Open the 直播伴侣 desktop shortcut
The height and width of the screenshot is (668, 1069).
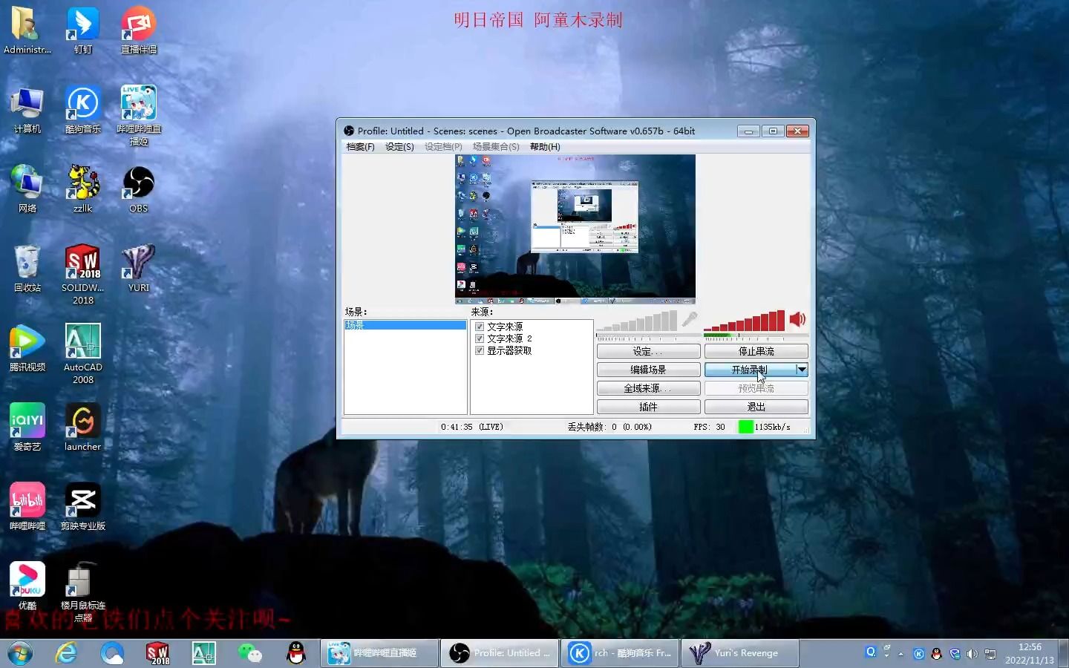(x=138, y=30)
